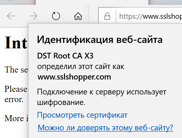Select the DST Root CA X3 issuer name
Viewport: 182px width, 138px height.
coord(65,56)
